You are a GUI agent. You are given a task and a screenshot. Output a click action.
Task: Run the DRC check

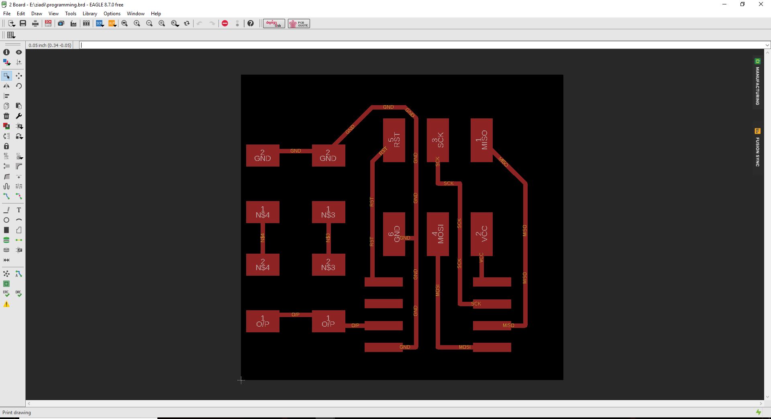[18, 293]
